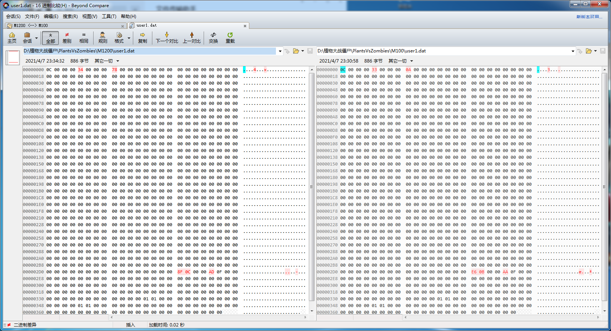Select byte AD in left row 000002D0
611x331 pixels.
click(212, 272)
